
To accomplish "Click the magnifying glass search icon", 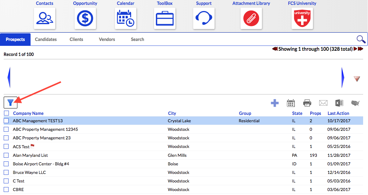I will click(361, 39).
